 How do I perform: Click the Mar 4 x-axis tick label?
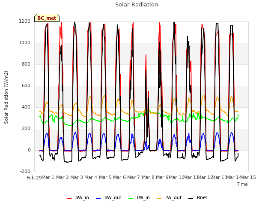[x=91, y=177]
